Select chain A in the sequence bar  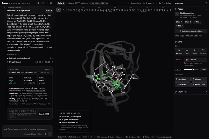click(x=58, y=10)
